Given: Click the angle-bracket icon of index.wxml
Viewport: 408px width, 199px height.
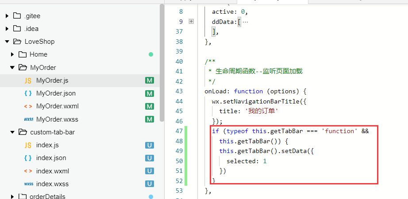Looking at the screenshot, I should click(x=28, y=171).
